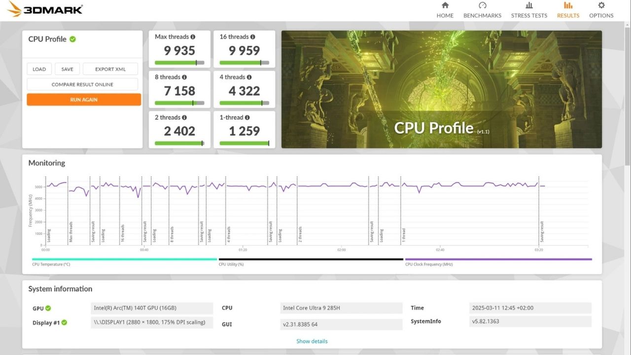The width and height of the screenshot is (631, 355).
Task: Open the Stress Tests chart icon
Action: tap(529, 6)
